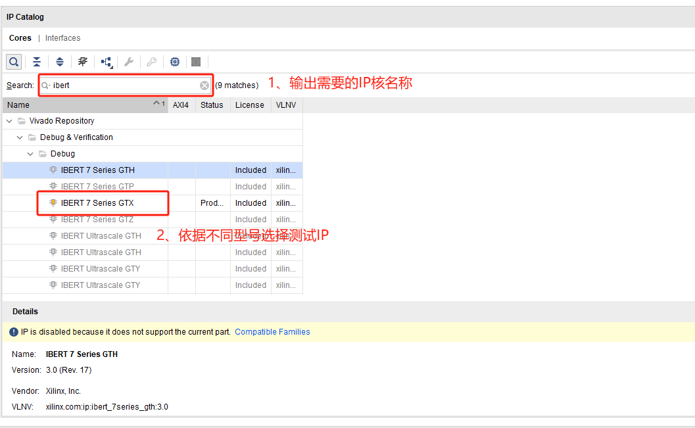Image resolution: width=695 pixels, height=428 pixels.
Task: Expand all IP catalog tree nodes
Action: pyautogui.click(x=60, y=62)
